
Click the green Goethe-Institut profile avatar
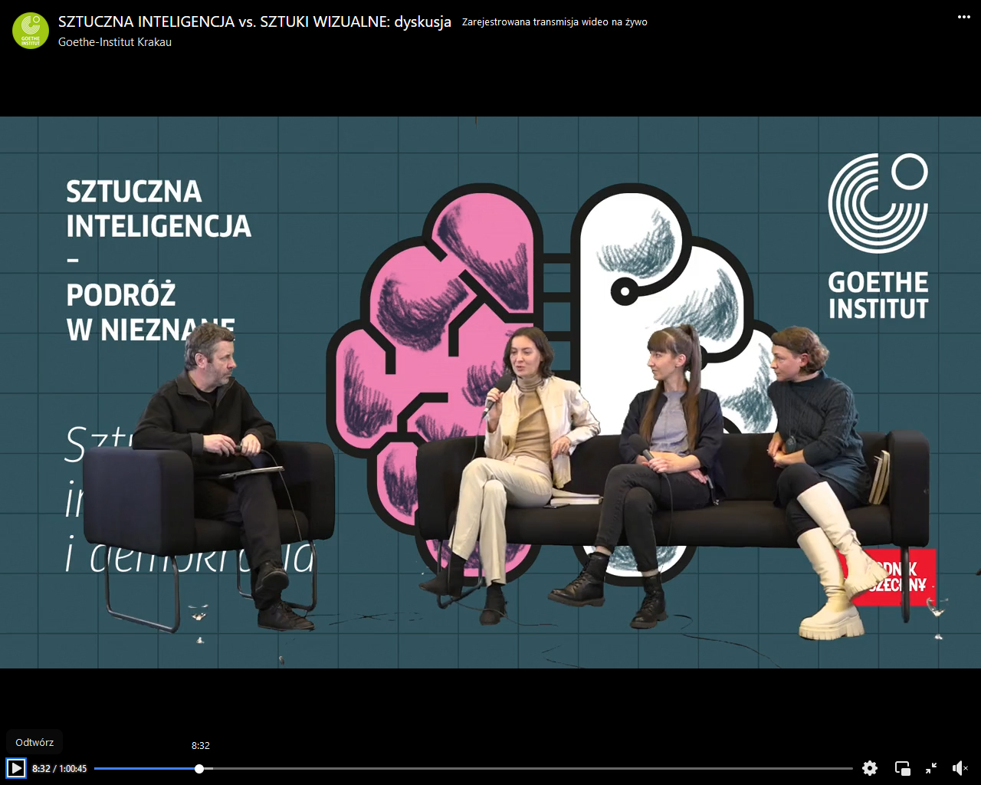[x=31, y=31]
